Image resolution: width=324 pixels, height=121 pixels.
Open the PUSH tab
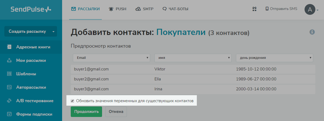(118, 9)
